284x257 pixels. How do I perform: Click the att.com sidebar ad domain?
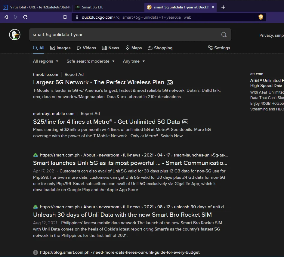point(257,74)
